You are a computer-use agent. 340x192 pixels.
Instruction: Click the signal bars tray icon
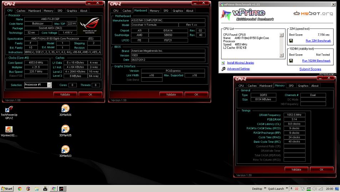click(x=321, y=189)
